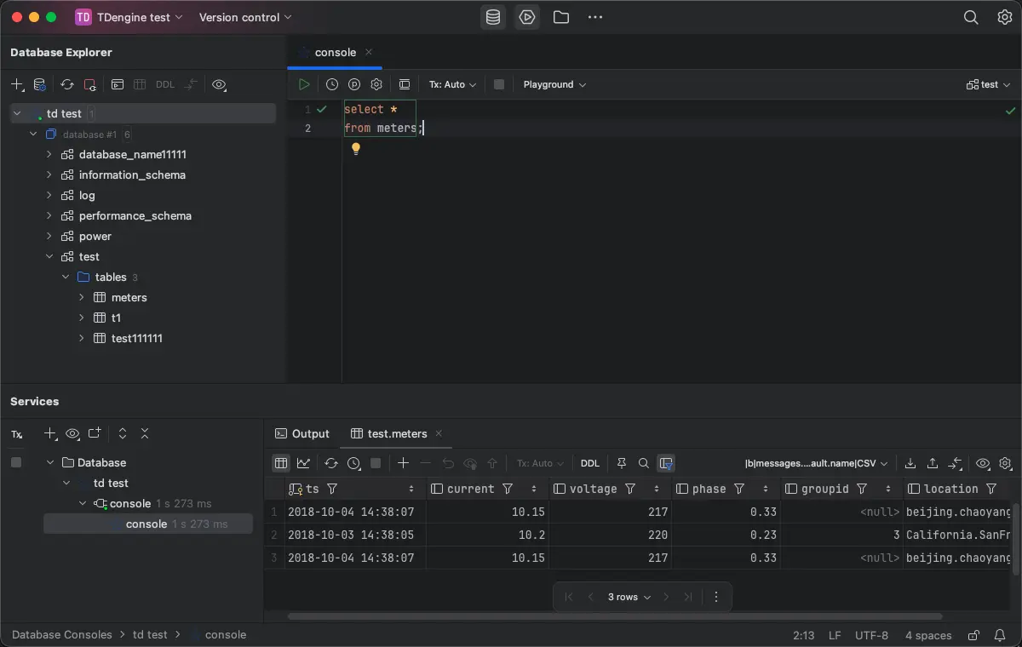This screenshot has width=1022, height=647.
Task: Open Project folder icon in title bar
Action: pos(561,17)
